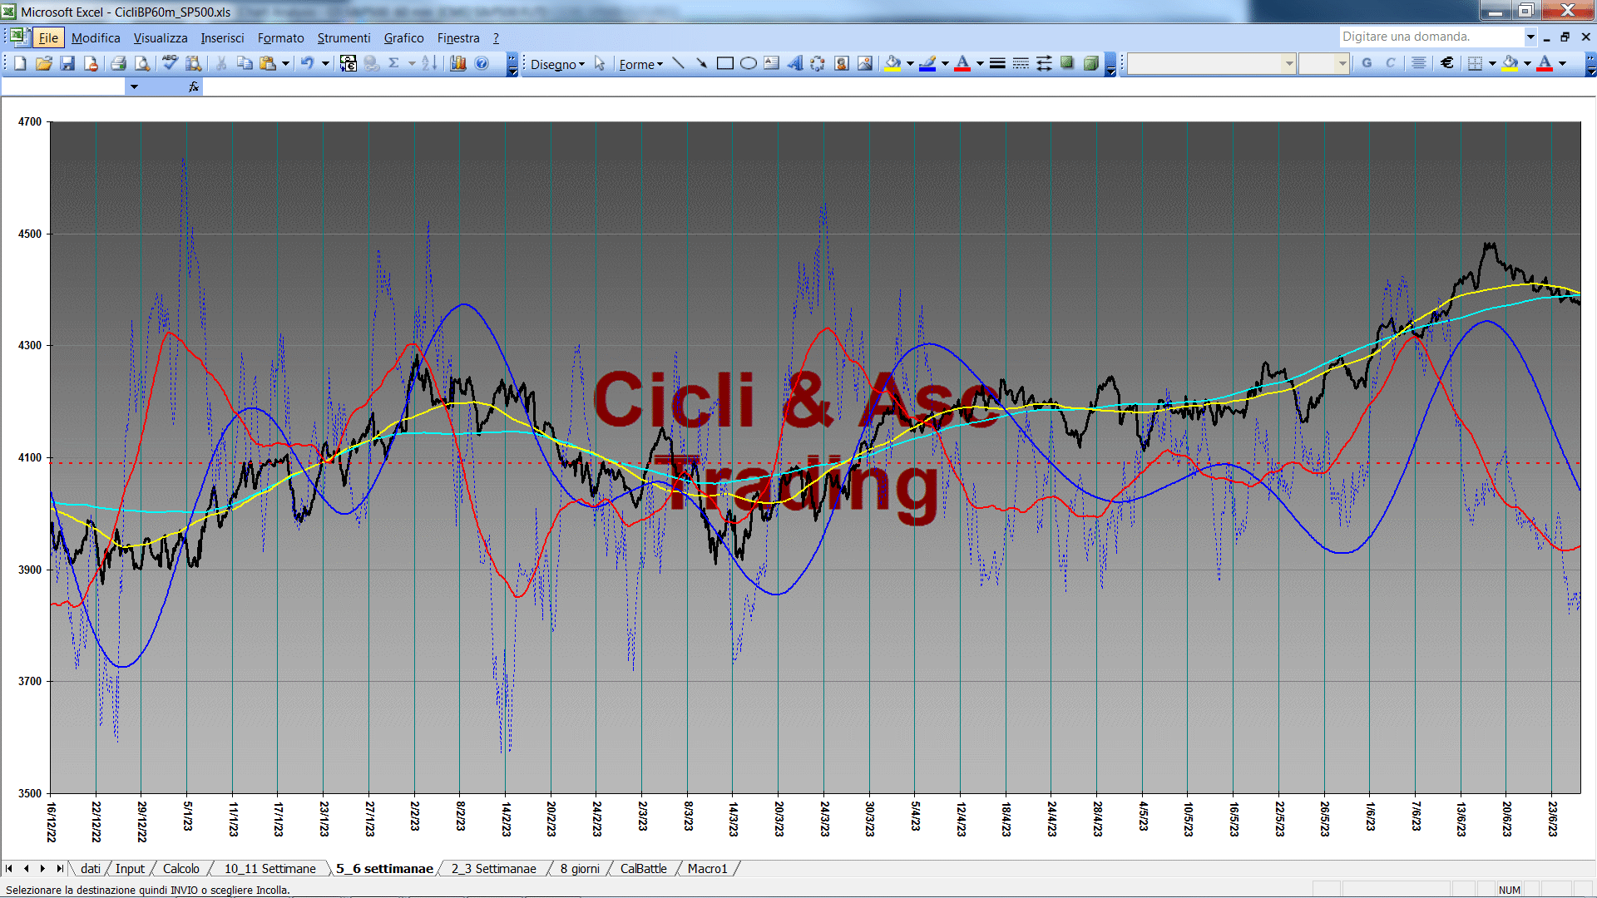Click the Sort ascending icon
1597x898 pixels.
point(429,63)
